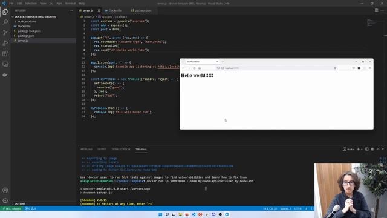Open errors and warnings count in status bar

click(x=30, y=208)
